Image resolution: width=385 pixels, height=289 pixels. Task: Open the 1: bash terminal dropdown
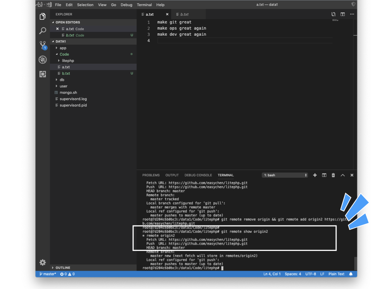285,175
